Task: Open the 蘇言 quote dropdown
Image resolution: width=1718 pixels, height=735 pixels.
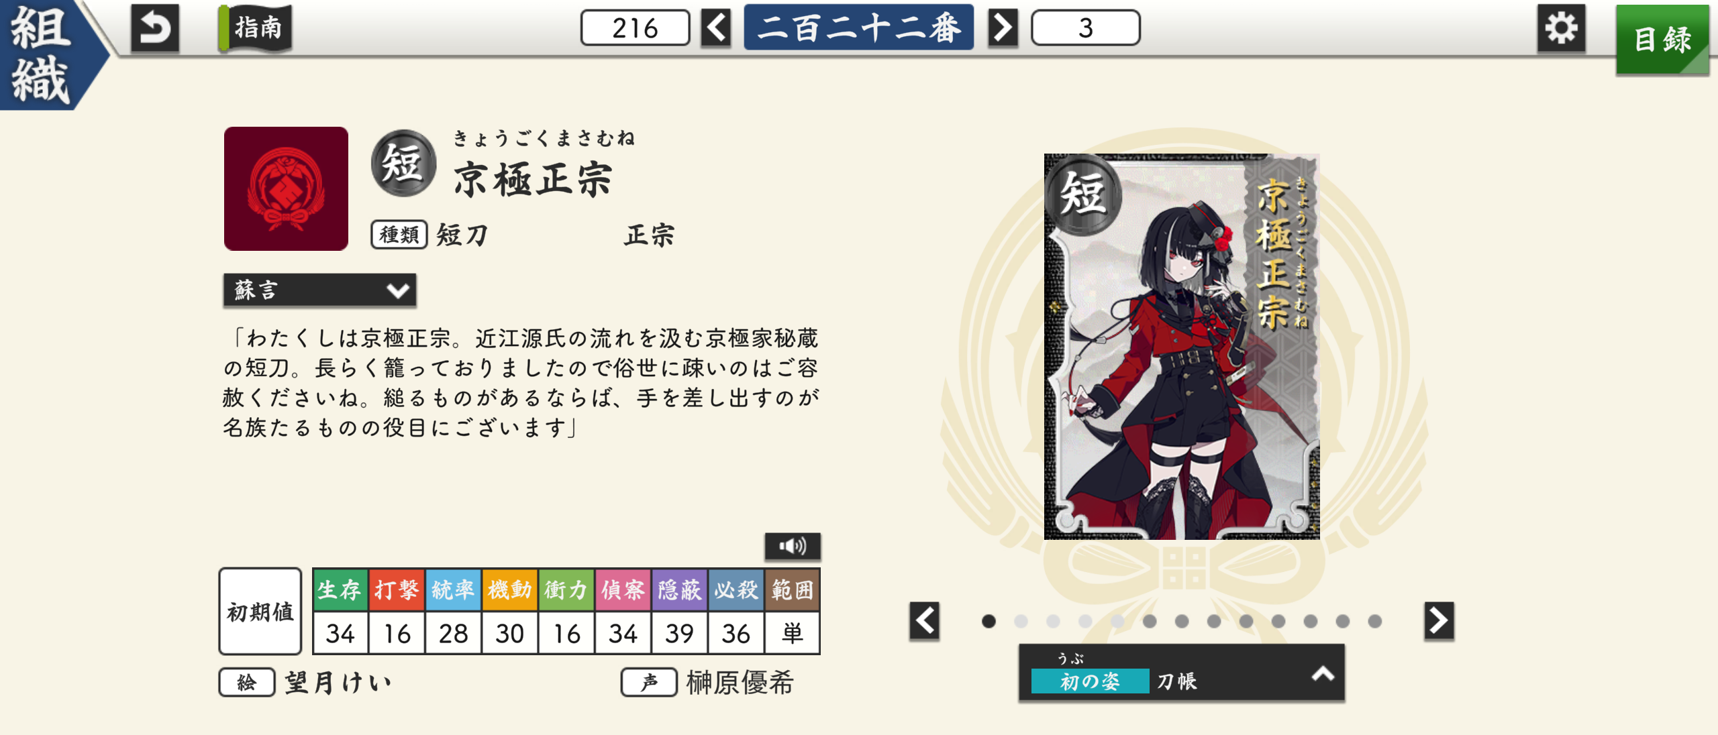Action: pyautogui.click(x=319, y=290)
